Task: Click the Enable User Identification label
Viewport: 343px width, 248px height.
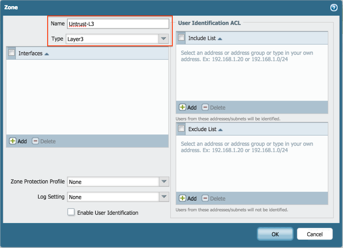Action: (x=108, y=212)
